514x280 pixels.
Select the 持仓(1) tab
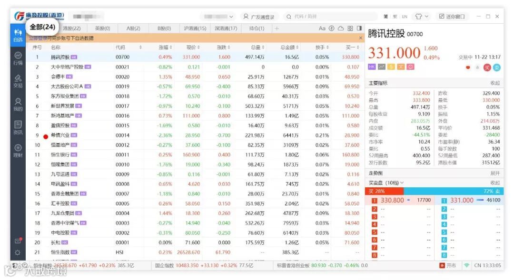click(x=257, y=29)
